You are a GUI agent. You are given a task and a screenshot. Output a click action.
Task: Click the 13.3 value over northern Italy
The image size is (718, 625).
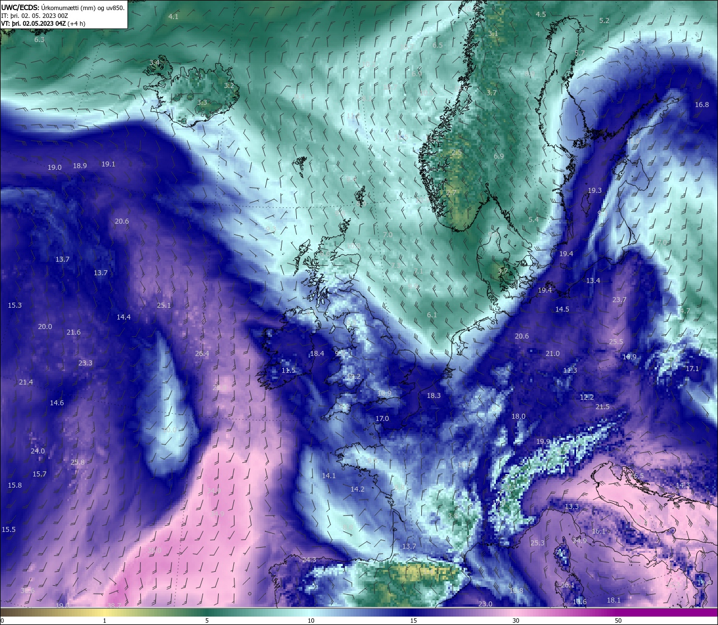click(x=571, y=507)
